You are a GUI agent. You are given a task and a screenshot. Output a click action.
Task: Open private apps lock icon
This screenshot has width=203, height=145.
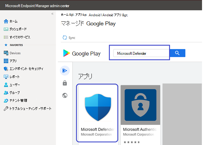pyautogui.click(x=65, y=83)
